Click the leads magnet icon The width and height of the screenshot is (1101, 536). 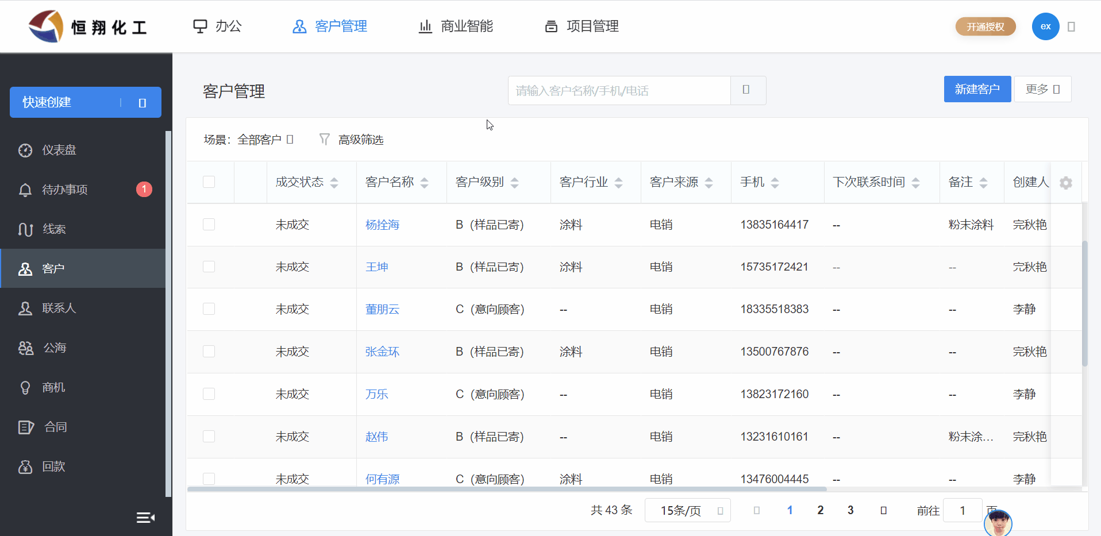(25, 230)
